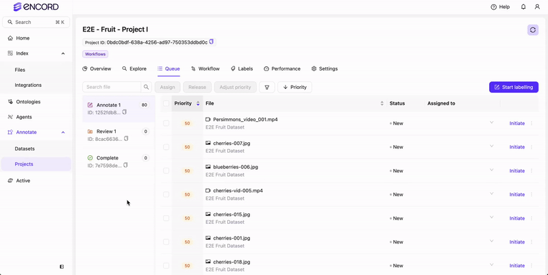Open the user profile icon
Viewport: 548px width, 275px height.
537,7
